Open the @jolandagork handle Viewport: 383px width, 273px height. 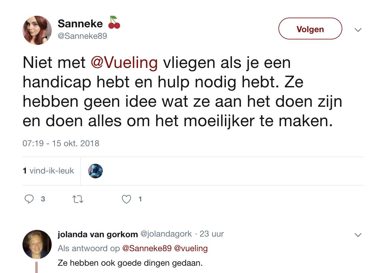click(x=166, y=234)
